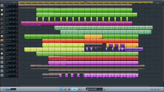Click the Brass track 7 trumpet icon
The width and height of the screenshot is (164, 92).
click(2, 32)
